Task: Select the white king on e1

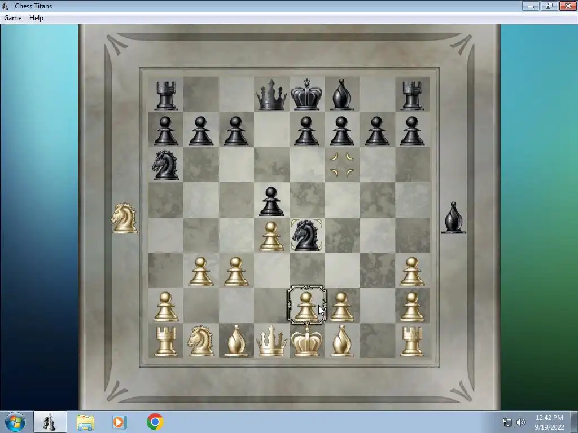Action: pyautogui.click(x=306, y=341)
